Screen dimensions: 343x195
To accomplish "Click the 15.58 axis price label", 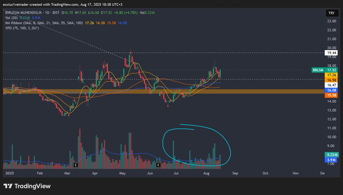I will tap(331, 95).
